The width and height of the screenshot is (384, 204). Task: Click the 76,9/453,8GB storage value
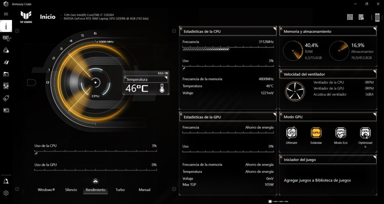point(361,58)
